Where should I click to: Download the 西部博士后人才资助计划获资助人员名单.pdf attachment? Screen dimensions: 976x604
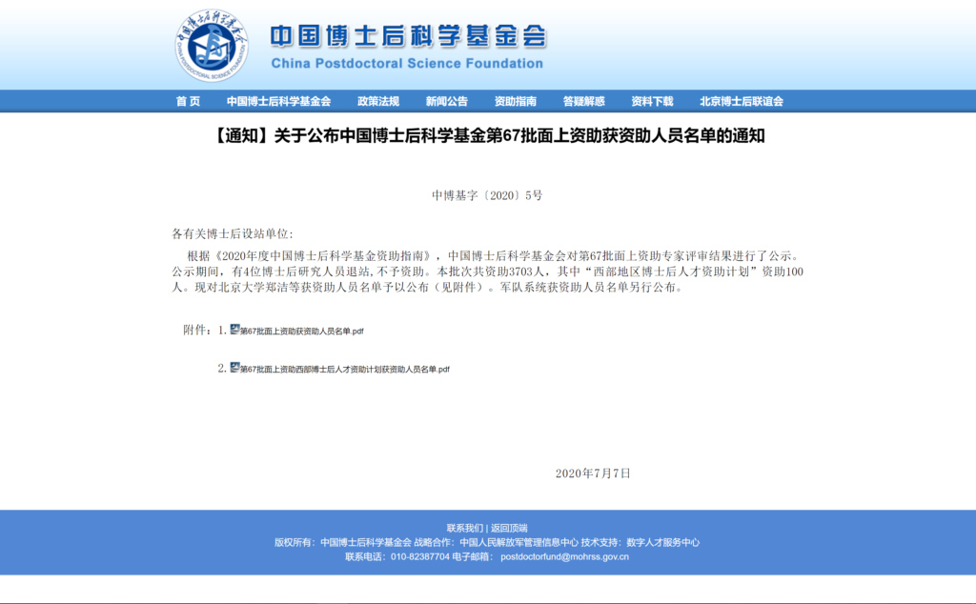click(345, 370)
